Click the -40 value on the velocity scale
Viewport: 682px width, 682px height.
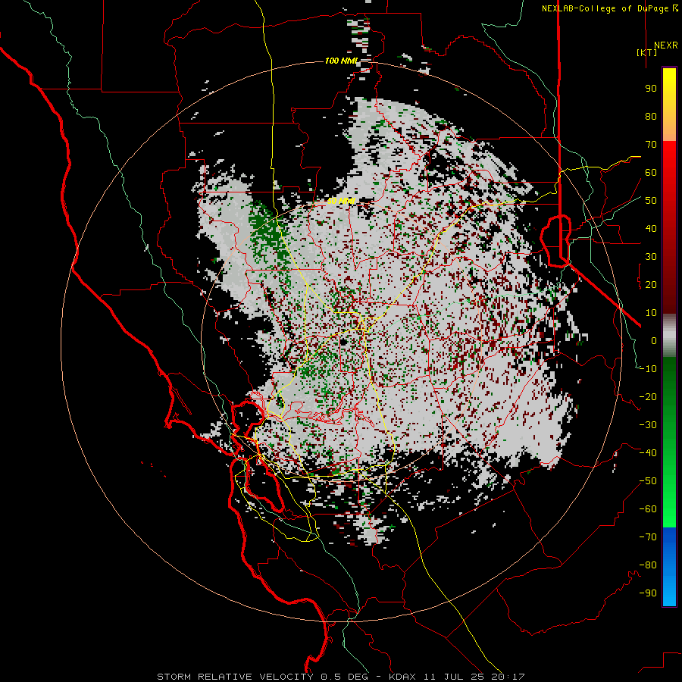[648, 453]
